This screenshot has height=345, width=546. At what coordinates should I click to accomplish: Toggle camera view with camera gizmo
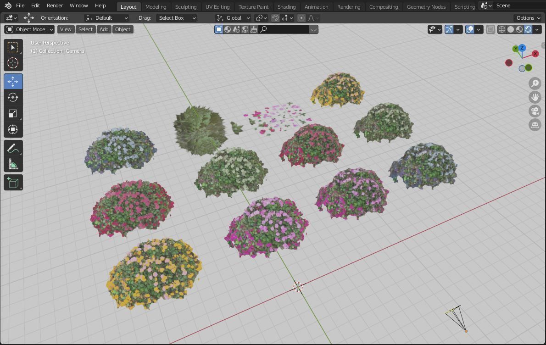coord(535,111)
